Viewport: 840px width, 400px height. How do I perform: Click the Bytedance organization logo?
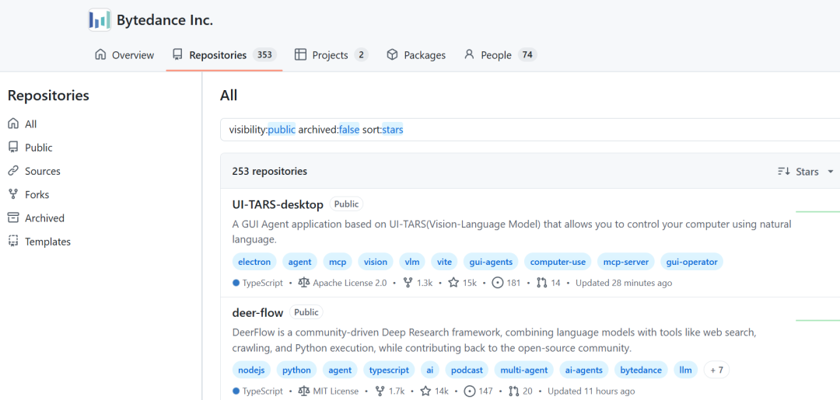[100, 20]
